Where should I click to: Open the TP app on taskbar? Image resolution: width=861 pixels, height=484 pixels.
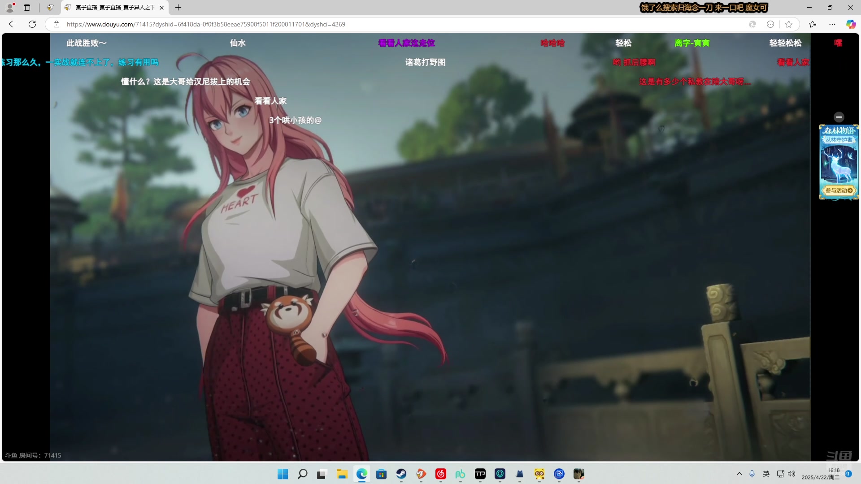pyautogui.click(x=480, y=474)
